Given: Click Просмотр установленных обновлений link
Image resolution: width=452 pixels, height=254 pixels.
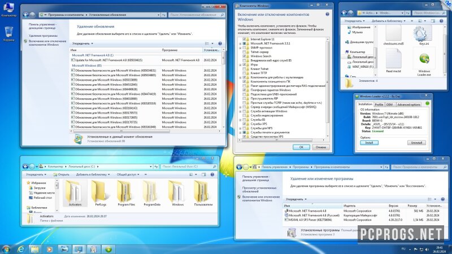Looking at the screenshot, I should click(259, 190).
